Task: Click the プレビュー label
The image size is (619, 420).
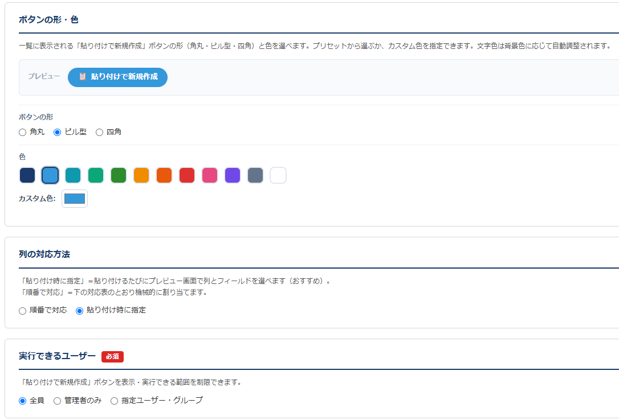Action: [44, 76]
